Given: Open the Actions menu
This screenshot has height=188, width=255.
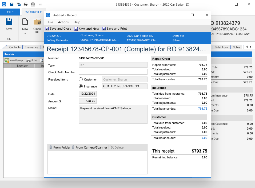Looking at the screenshot, I should (63, 22).
